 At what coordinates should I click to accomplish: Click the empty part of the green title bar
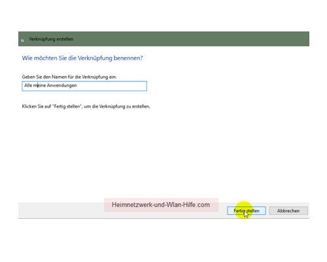[x=190, y=39]
